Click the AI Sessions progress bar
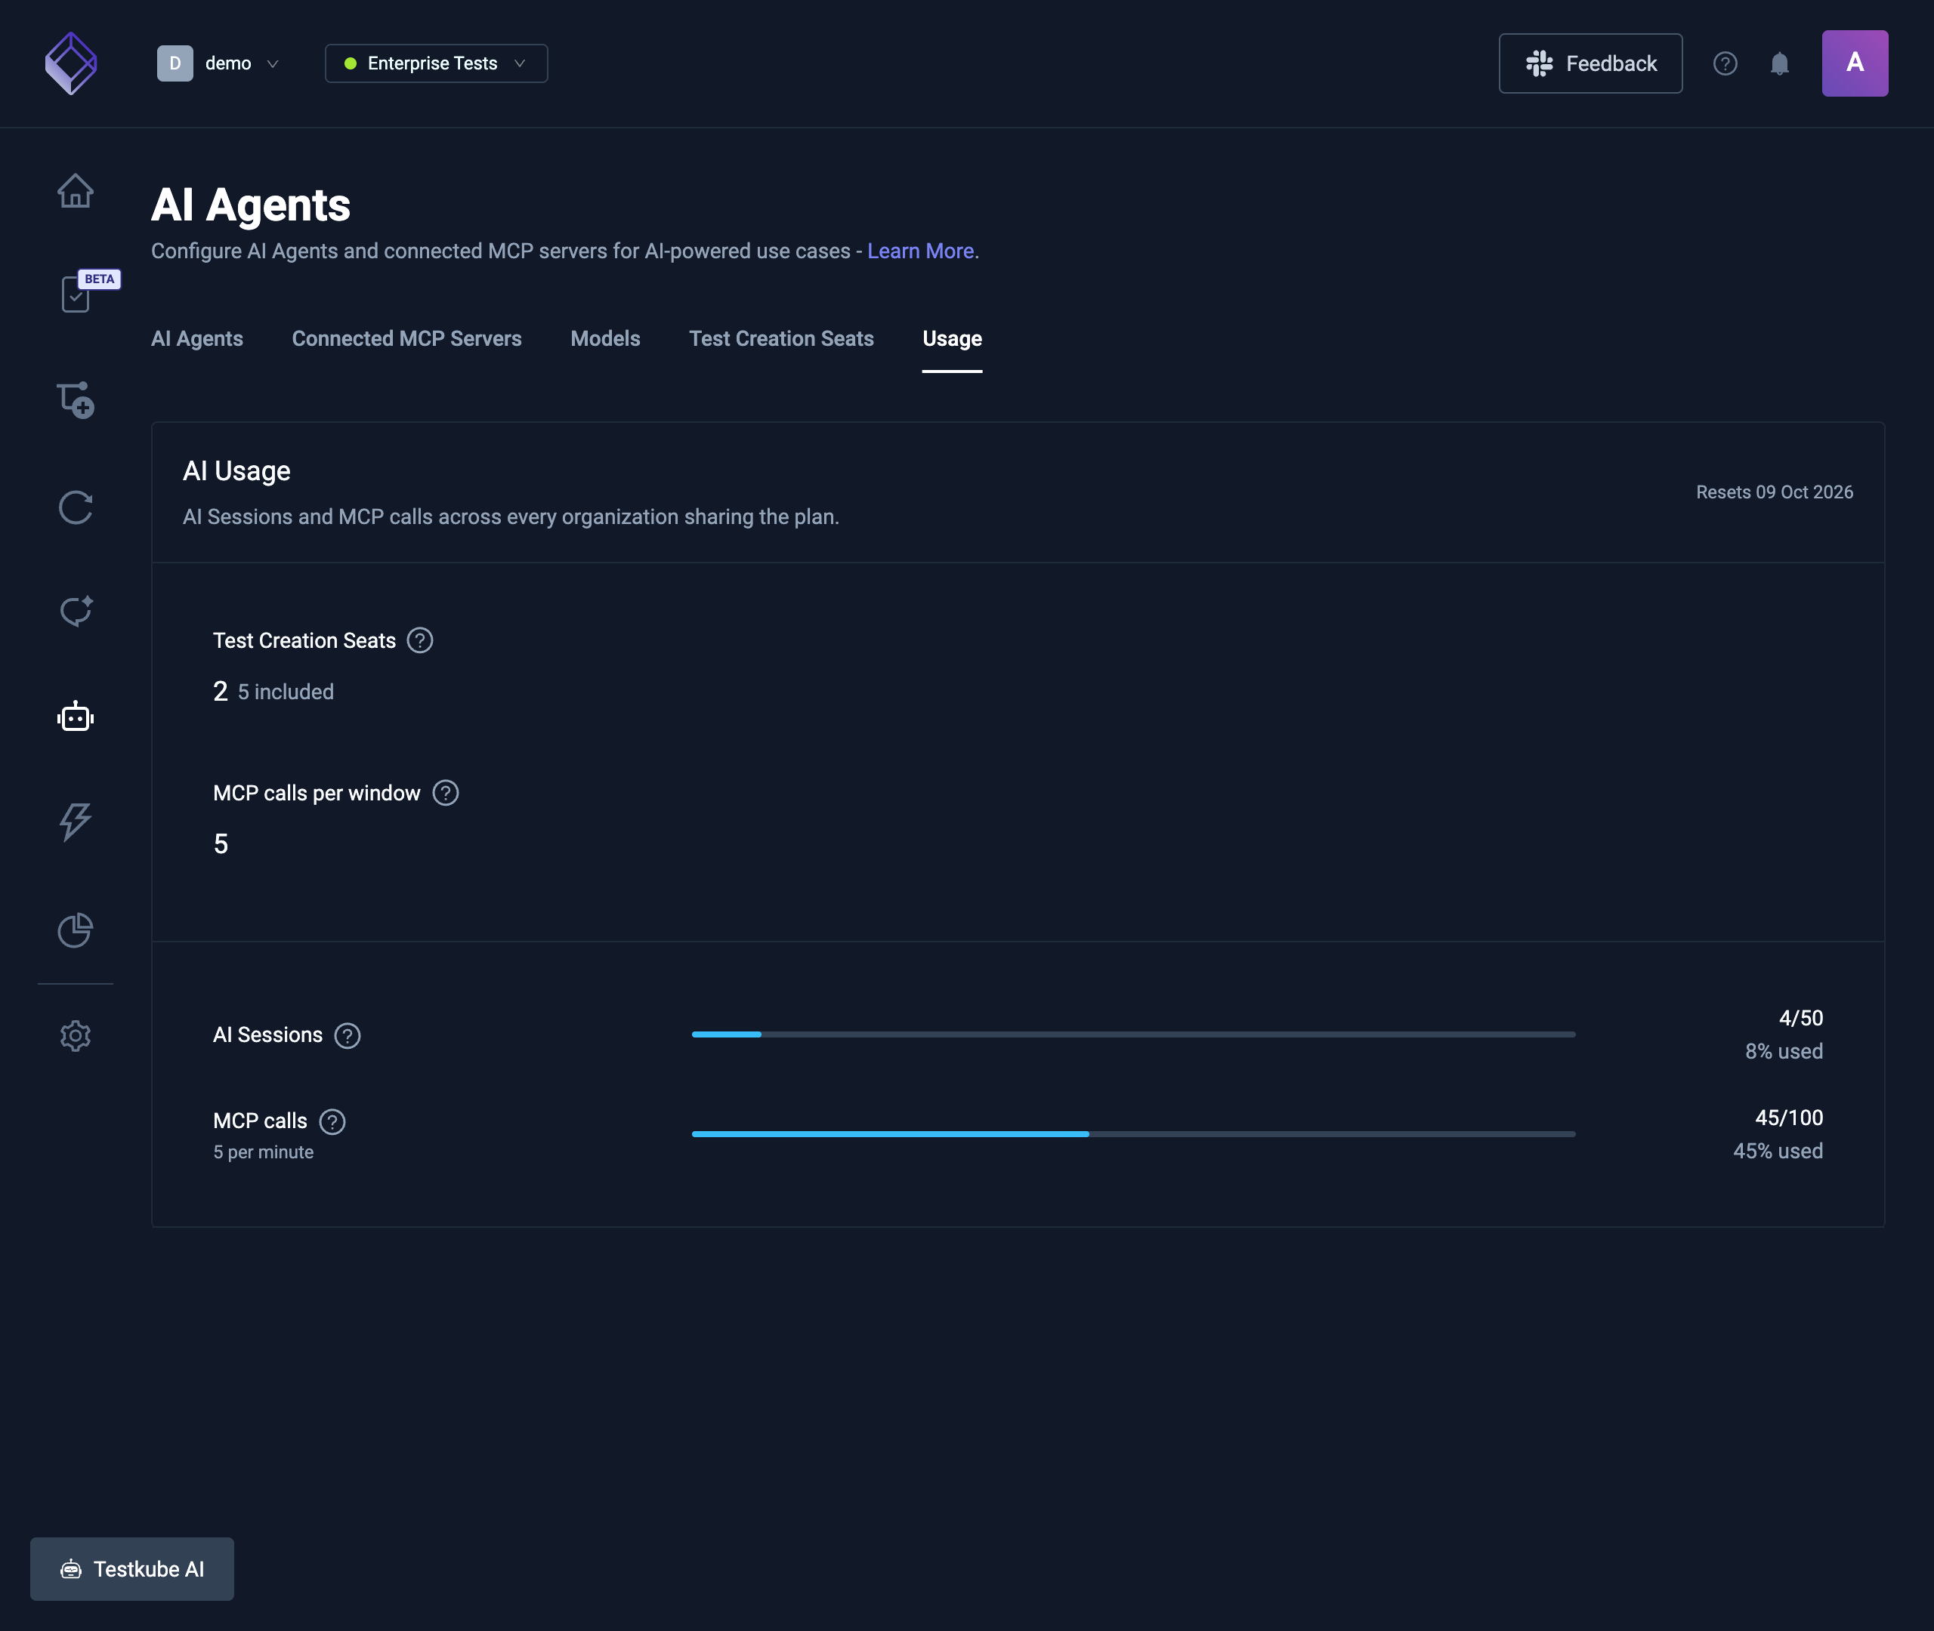 coord(1133,1034)
